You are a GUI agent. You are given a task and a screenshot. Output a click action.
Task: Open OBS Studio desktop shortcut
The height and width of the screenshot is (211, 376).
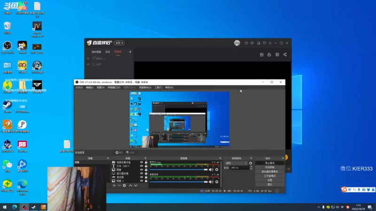8,47
